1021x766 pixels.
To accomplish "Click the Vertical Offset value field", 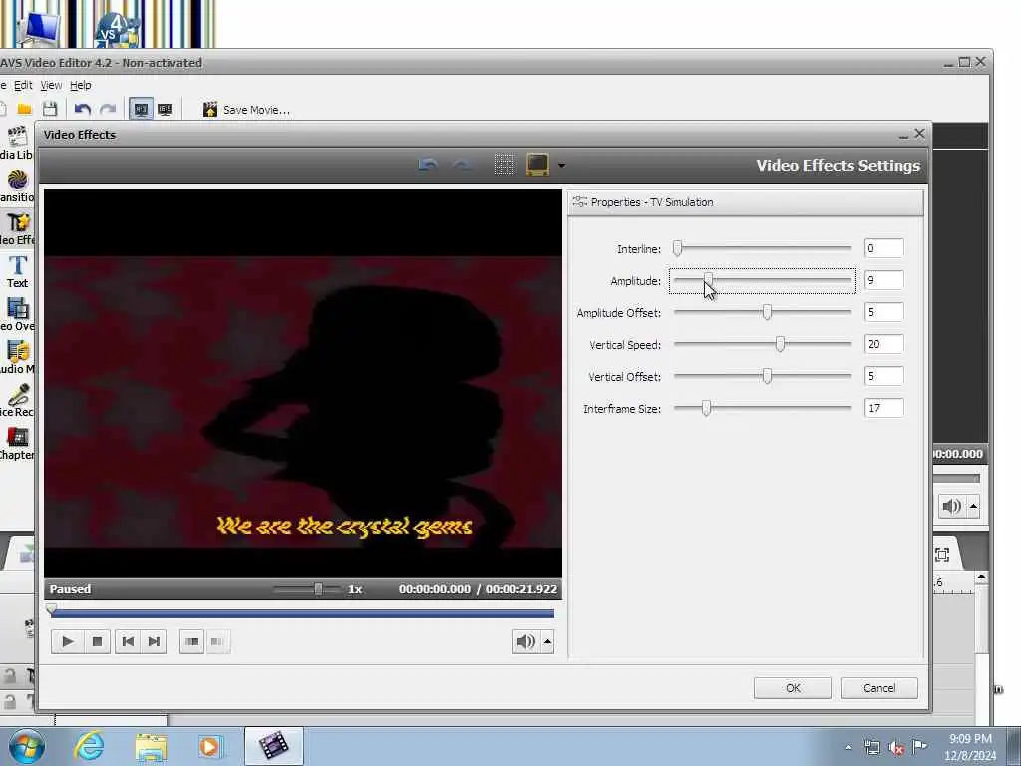I will click(883, 376).
